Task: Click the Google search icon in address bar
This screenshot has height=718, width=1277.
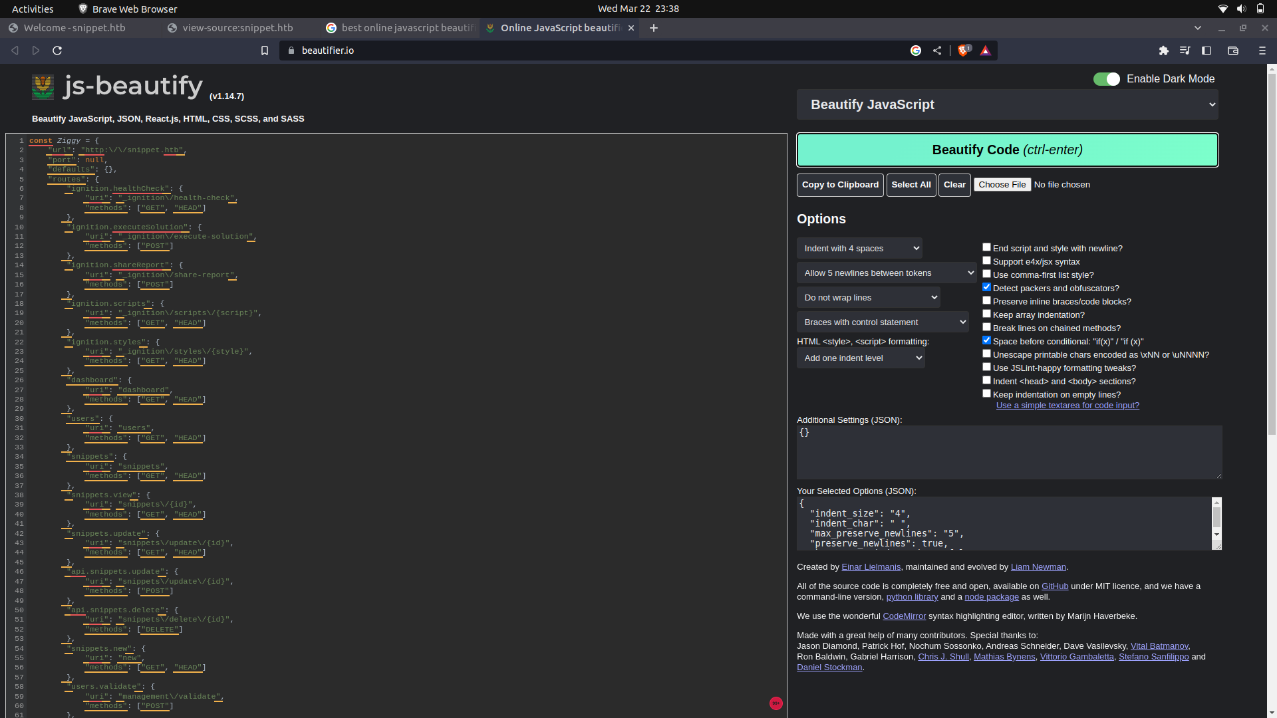Action: point(917,50)
